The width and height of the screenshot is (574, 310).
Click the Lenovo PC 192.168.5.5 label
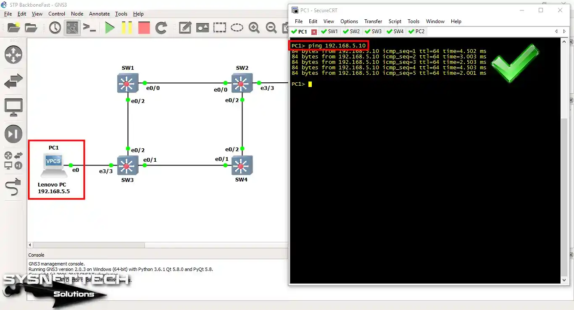pyautogui.click(x=54, y=188)
